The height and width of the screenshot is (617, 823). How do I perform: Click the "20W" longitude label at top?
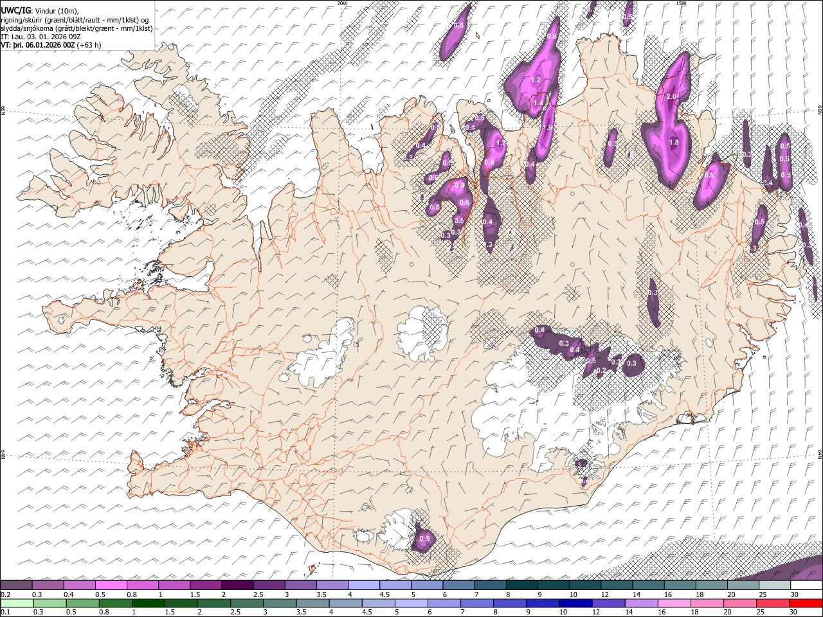click(x=342, y=3)
